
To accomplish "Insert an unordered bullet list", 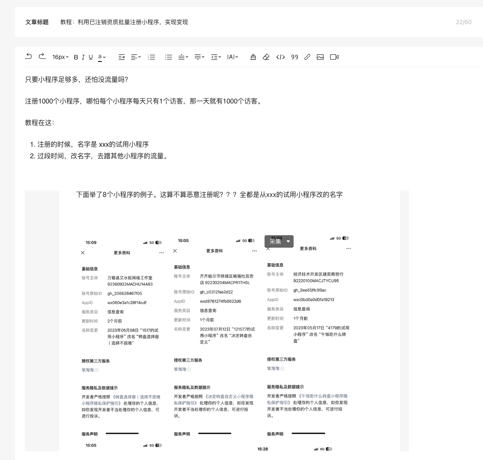I will click(x=169, y=57).
